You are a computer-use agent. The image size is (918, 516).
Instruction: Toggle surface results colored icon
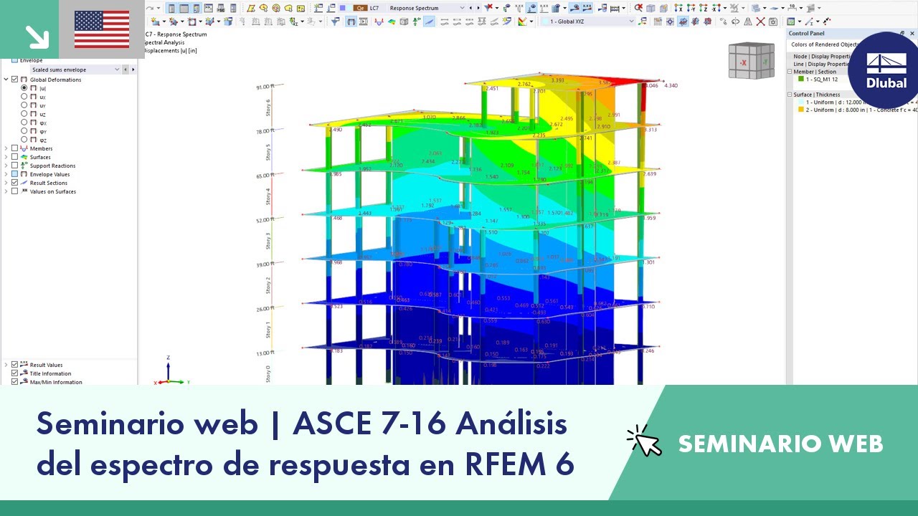pyautogui.click(x=392, y=21)
